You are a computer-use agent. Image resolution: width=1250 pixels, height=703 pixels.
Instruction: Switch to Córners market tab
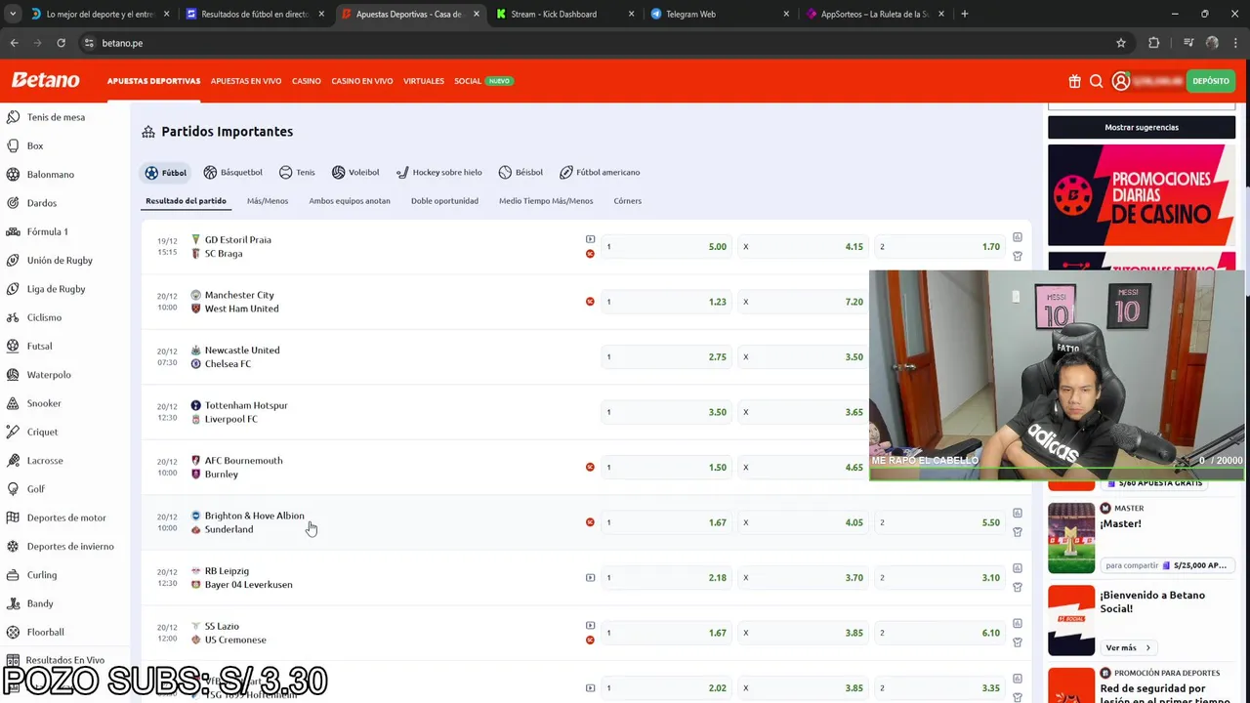(628, 201)
